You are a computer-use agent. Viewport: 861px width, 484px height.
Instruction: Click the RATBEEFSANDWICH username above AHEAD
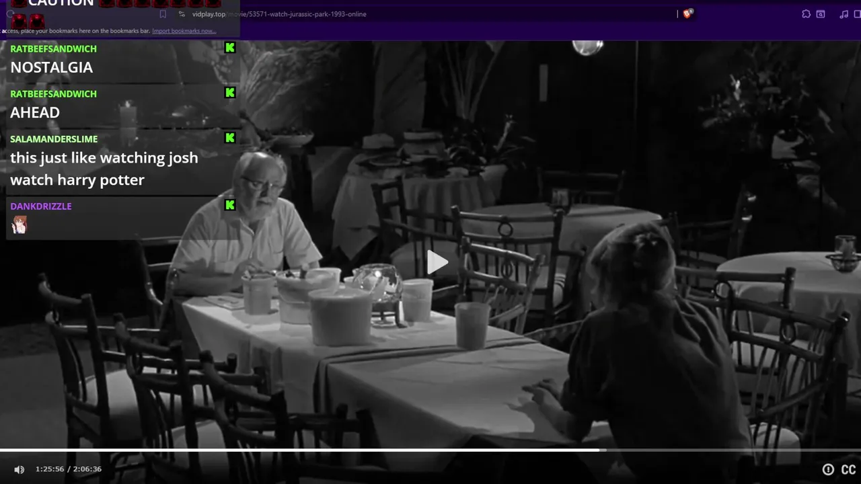click(x=54, y=93)
